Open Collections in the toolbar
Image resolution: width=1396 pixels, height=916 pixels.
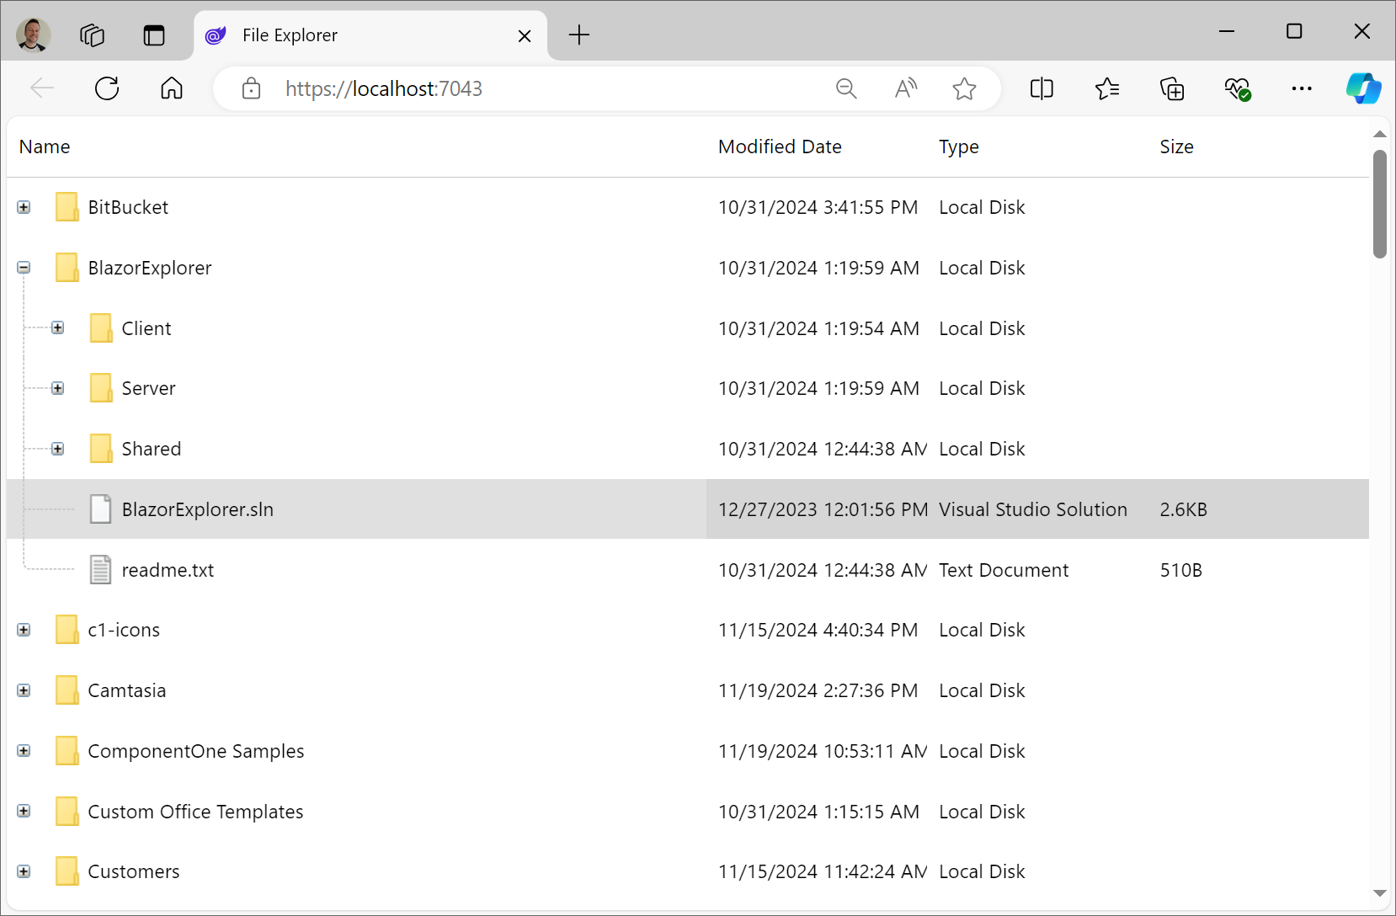point(1172,88)
